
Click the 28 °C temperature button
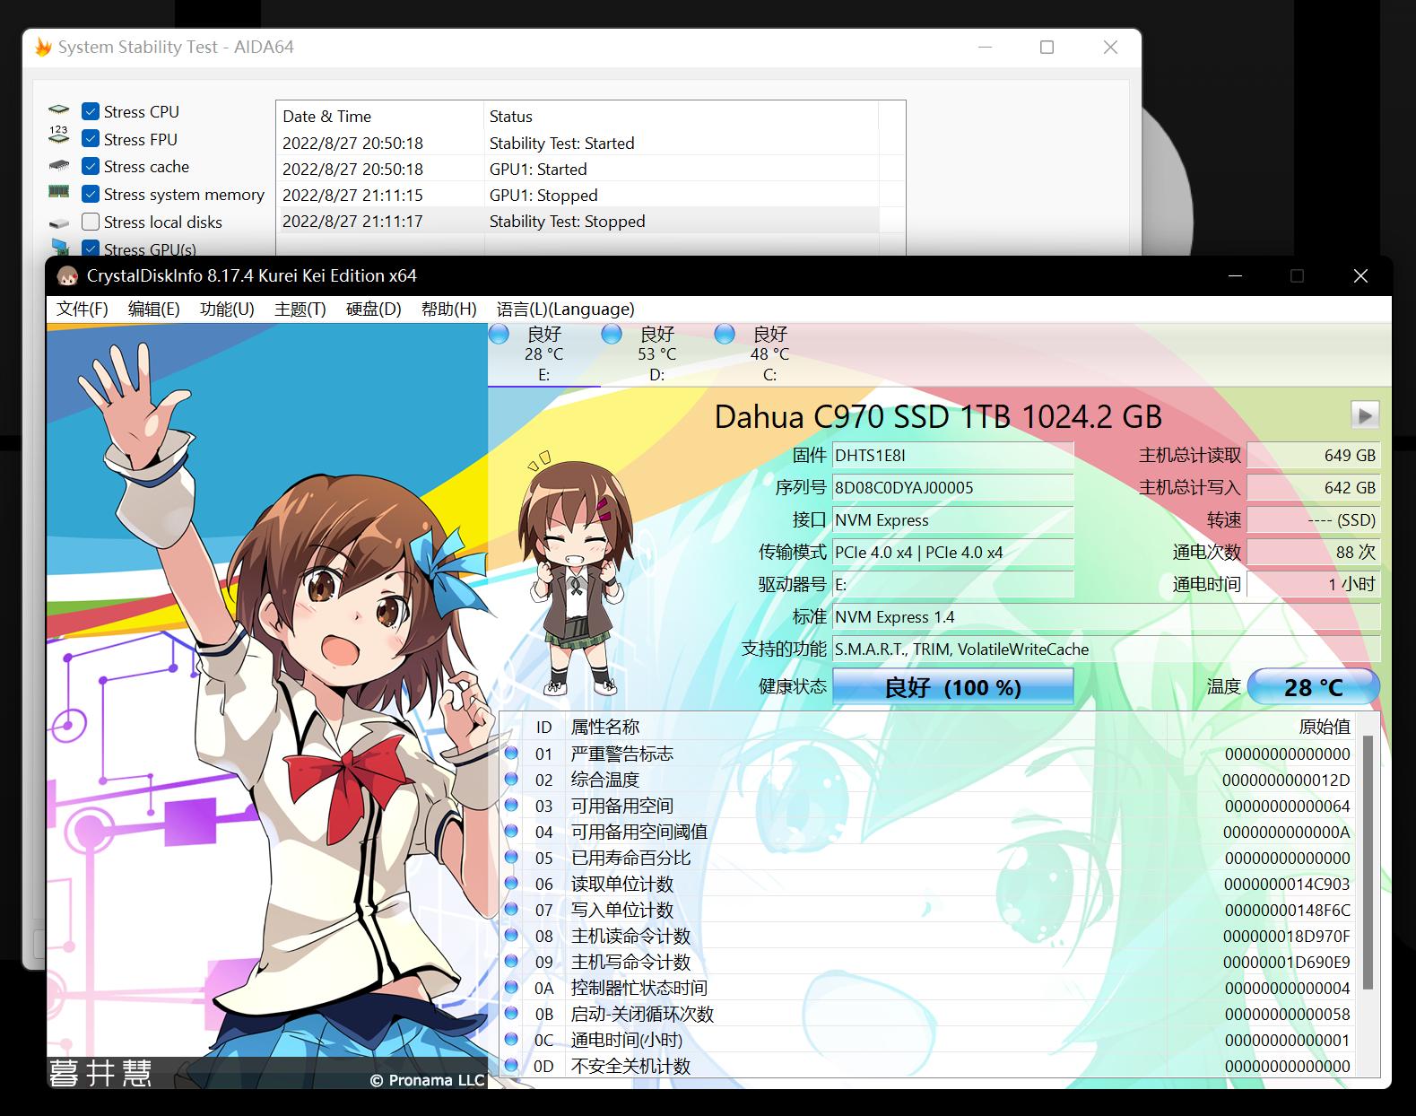point(1313,687)
